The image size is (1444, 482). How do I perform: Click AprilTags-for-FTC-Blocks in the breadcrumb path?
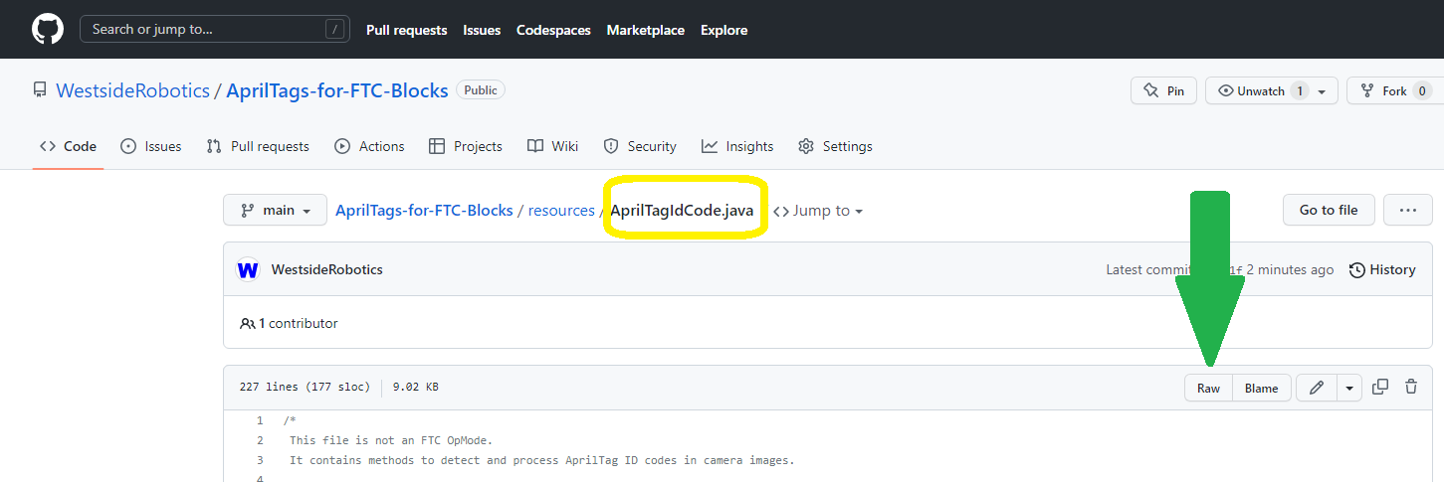click(424, 211)
